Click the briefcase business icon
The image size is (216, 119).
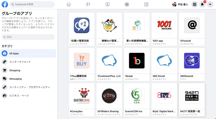pyautogui.click(x=5, y=96)
